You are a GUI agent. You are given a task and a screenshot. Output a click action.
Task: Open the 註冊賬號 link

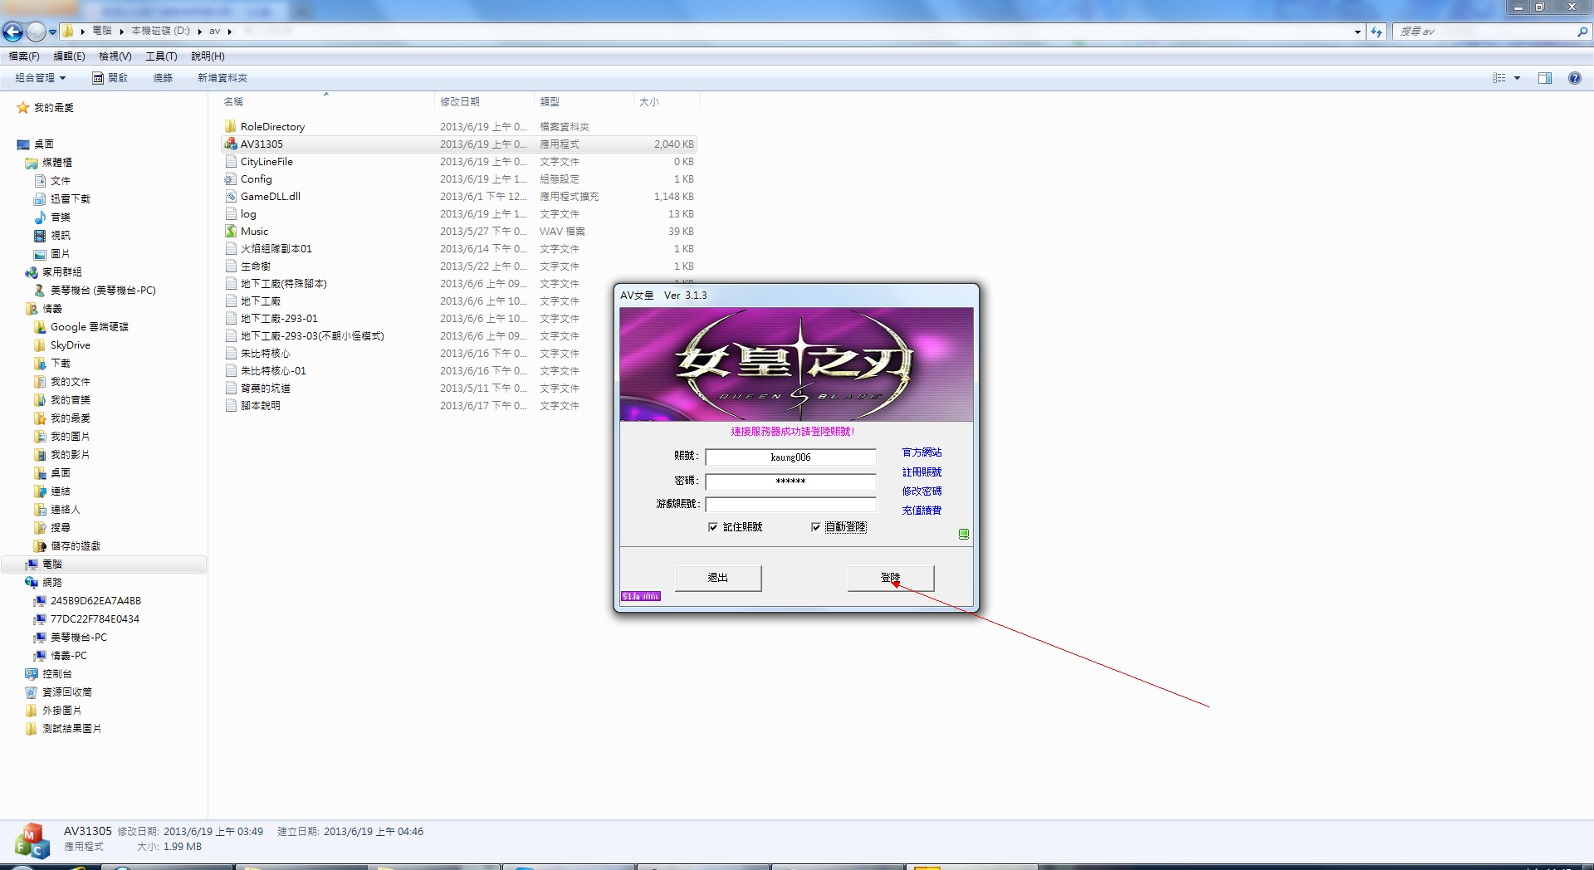pos(922,472)
